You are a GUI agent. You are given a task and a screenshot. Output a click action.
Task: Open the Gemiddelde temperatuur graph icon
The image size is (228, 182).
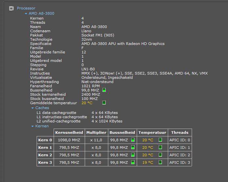click(x=104, y=103)
